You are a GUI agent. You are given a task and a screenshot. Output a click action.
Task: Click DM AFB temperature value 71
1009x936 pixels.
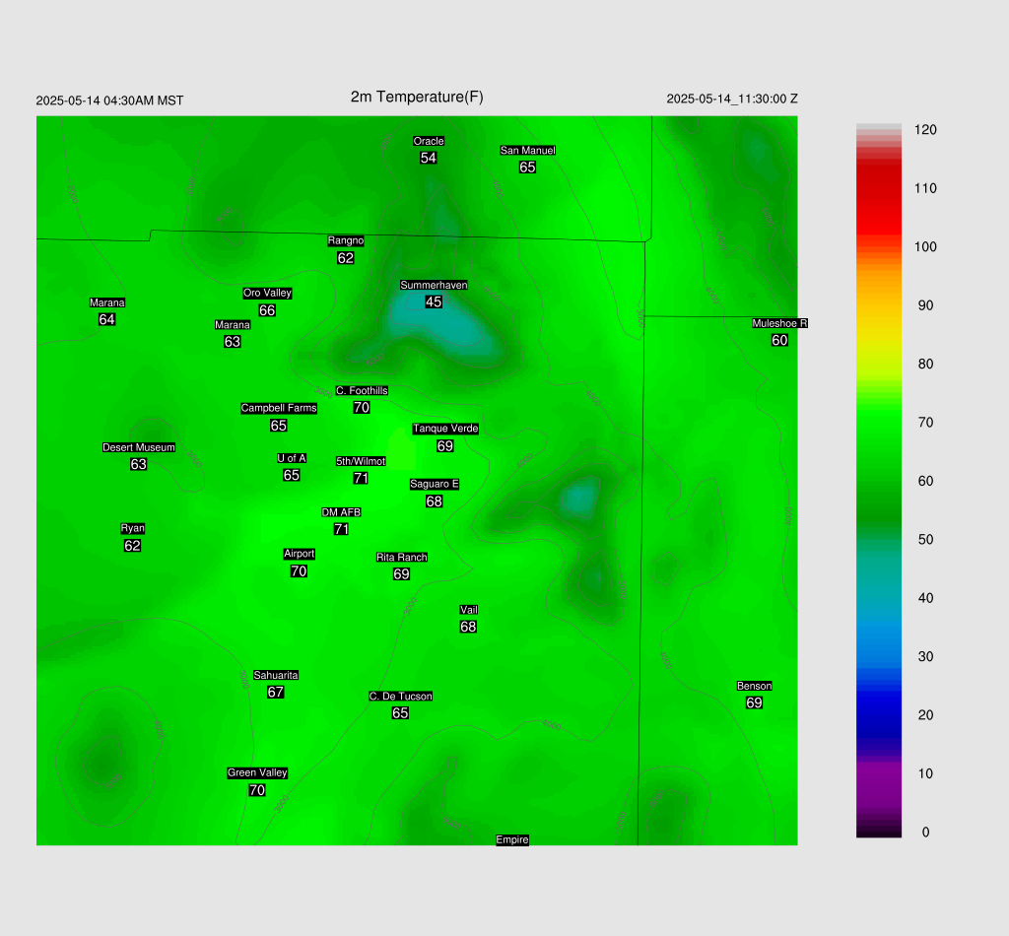[x=341, y=529]
